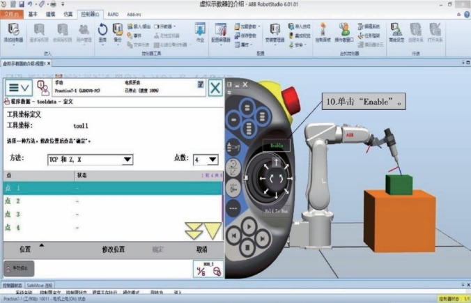Open the FlexPendant main menu dropdown
This screenshot has height=303, width=471.
click(19, 88)
